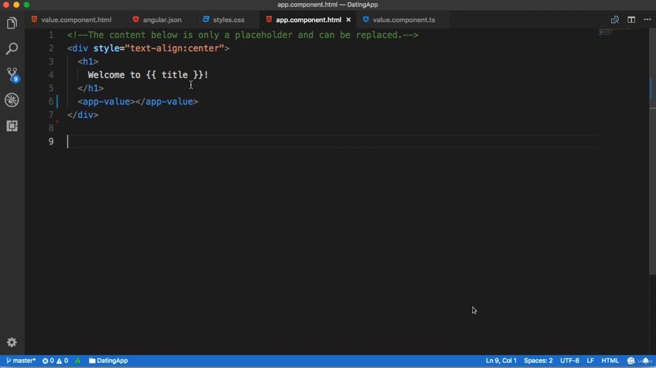
Task: Change indentation via Spaces: 2
Action: pyautogui.click(x=538, y=361)
